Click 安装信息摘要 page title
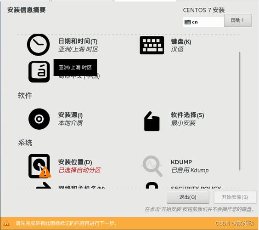The width and height of the screenshot is (259, 230). coord(27,10)
